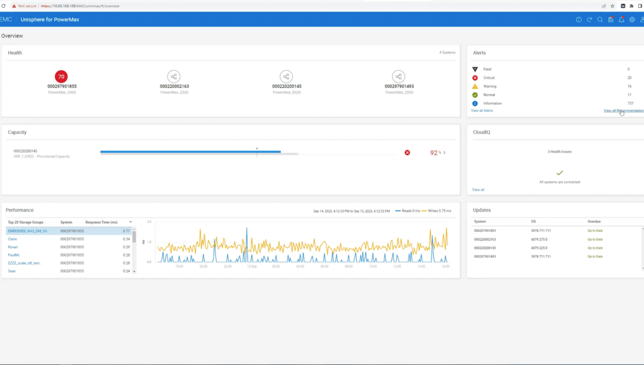644x365 pixels.
Task: Click the Warning alert count 16
Action: (x=629, y=86)
